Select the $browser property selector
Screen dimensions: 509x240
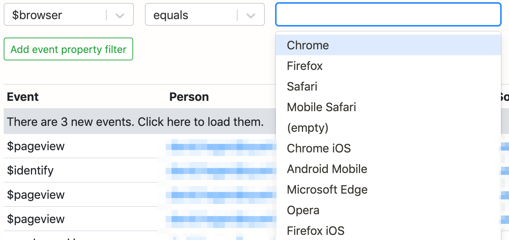coord(55,15)
